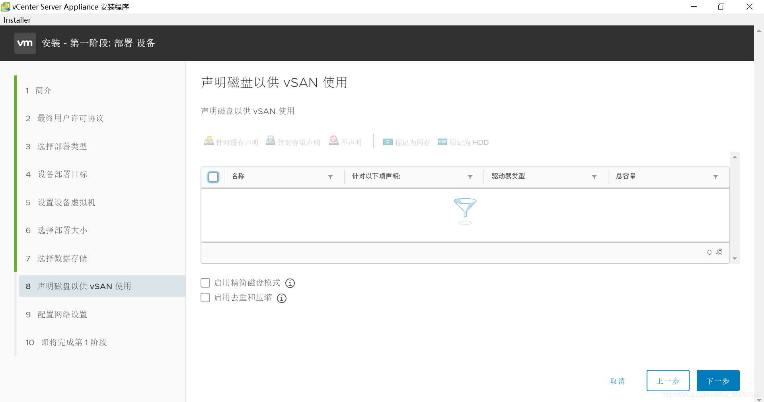Viewport: 764px width, 402px height.
Task: Click the claim for capacity tier icon (针对容量声明)
Action: pyautogui.click(x=271, y=141)
